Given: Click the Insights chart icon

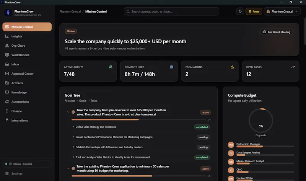Looking at the screenshot, I should pyautogui.click(x=7, y=36).
